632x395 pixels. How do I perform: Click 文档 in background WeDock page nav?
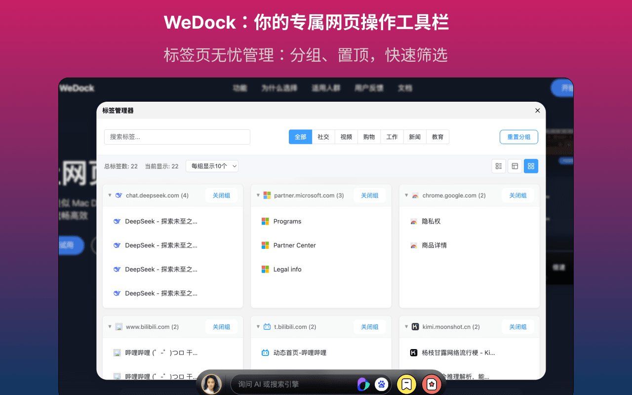[x=405, y=88]
